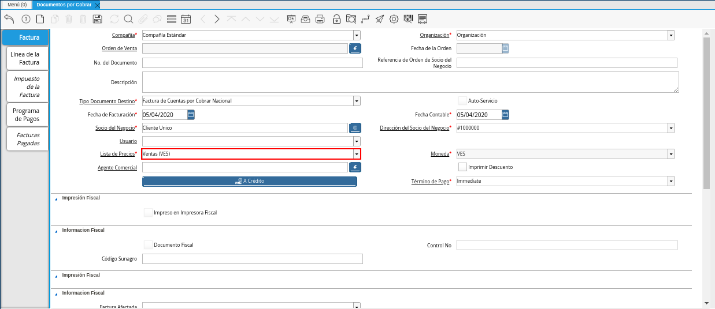Click the print icon in the toolbar
Screen dimensions: 715x309
click(x=320, y=19)
